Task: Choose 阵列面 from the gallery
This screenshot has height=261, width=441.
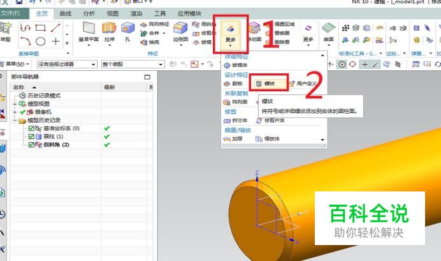Action: click(x=235, y=102)
